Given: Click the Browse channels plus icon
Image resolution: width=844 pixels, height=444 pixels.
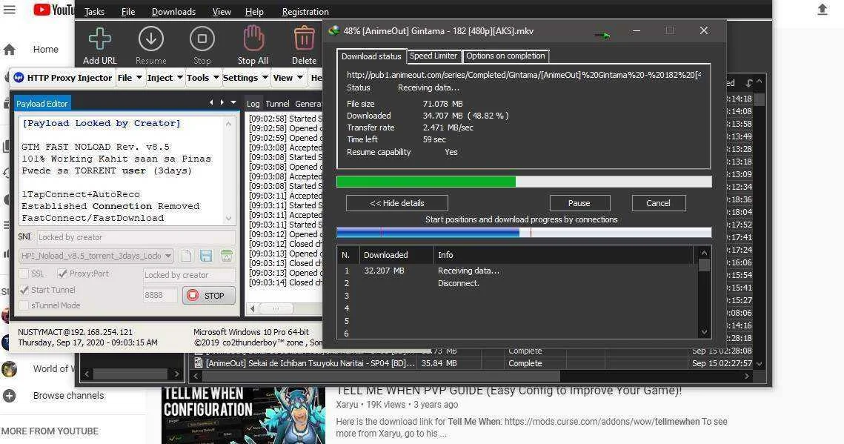Looking at the screenshot, I should (x=9, y=396).
